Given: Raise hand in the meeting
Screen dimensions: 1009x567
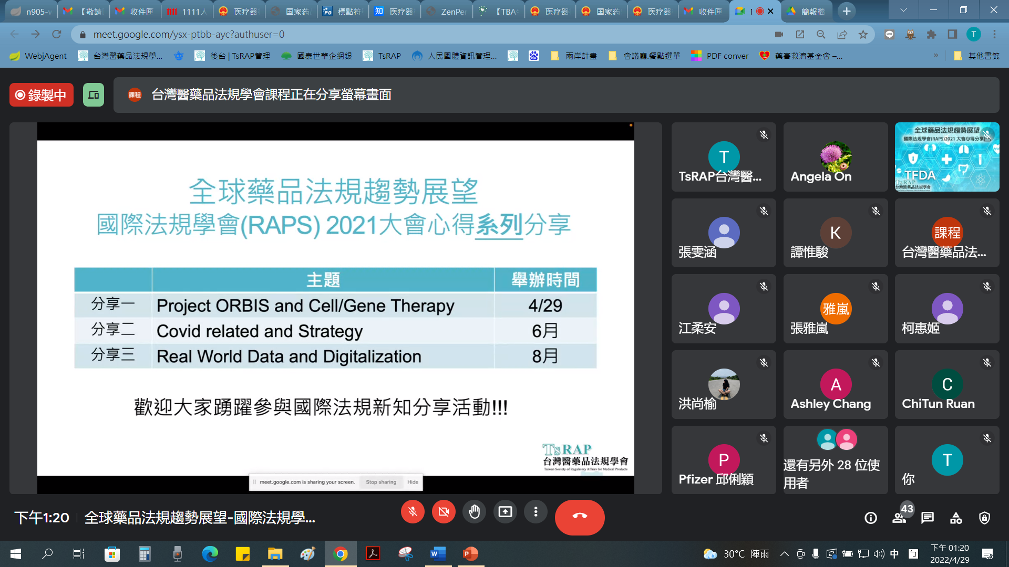Looking at the screenshot, I should coord(474,512).
